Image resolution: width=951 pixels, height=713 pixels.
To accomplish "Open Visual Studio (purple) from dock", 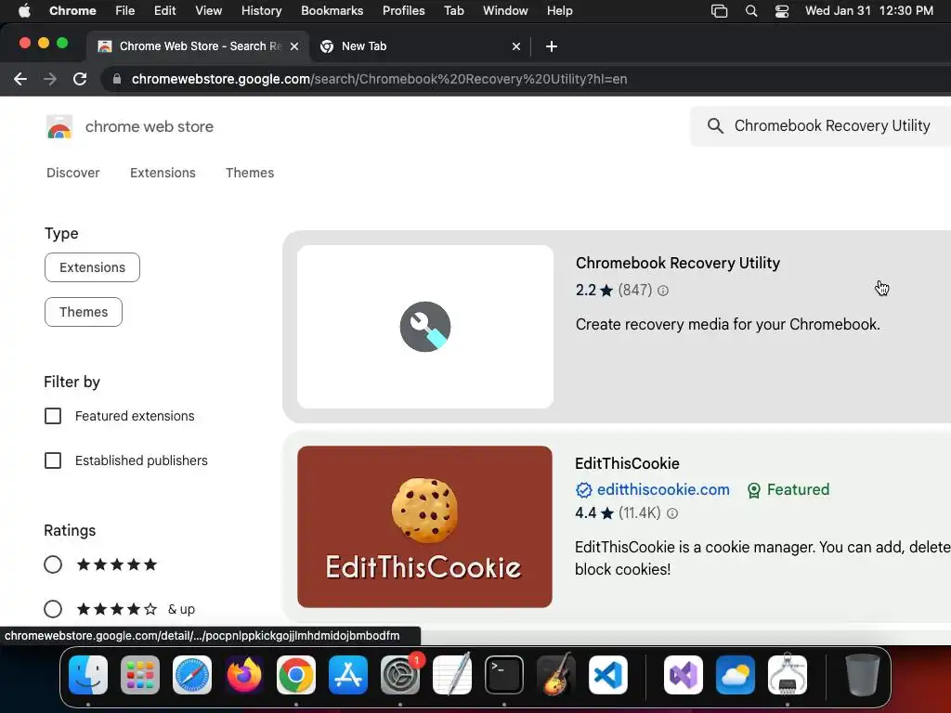I will (684, 675).
